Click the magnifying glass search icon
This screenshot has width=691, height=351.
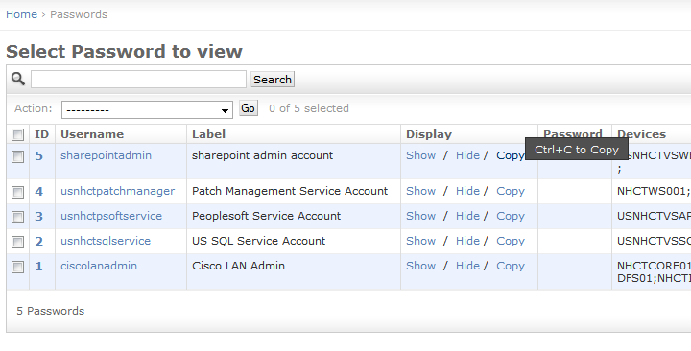(x=18, y=79)
